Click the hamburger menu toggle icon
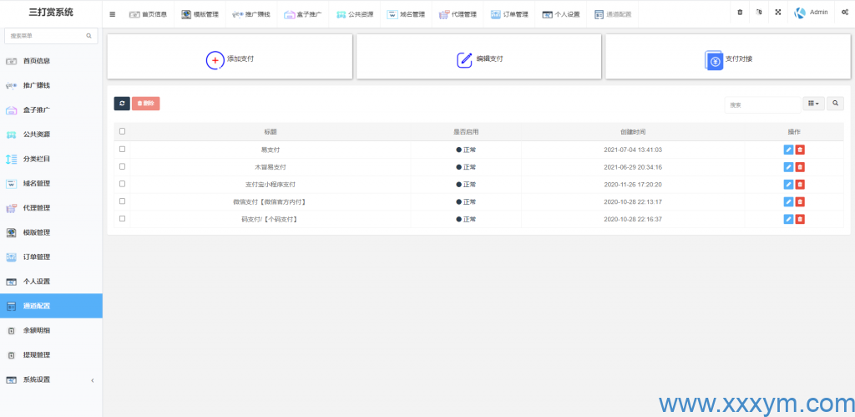Viewport: 855px width, 417px height. coord(113,13)
